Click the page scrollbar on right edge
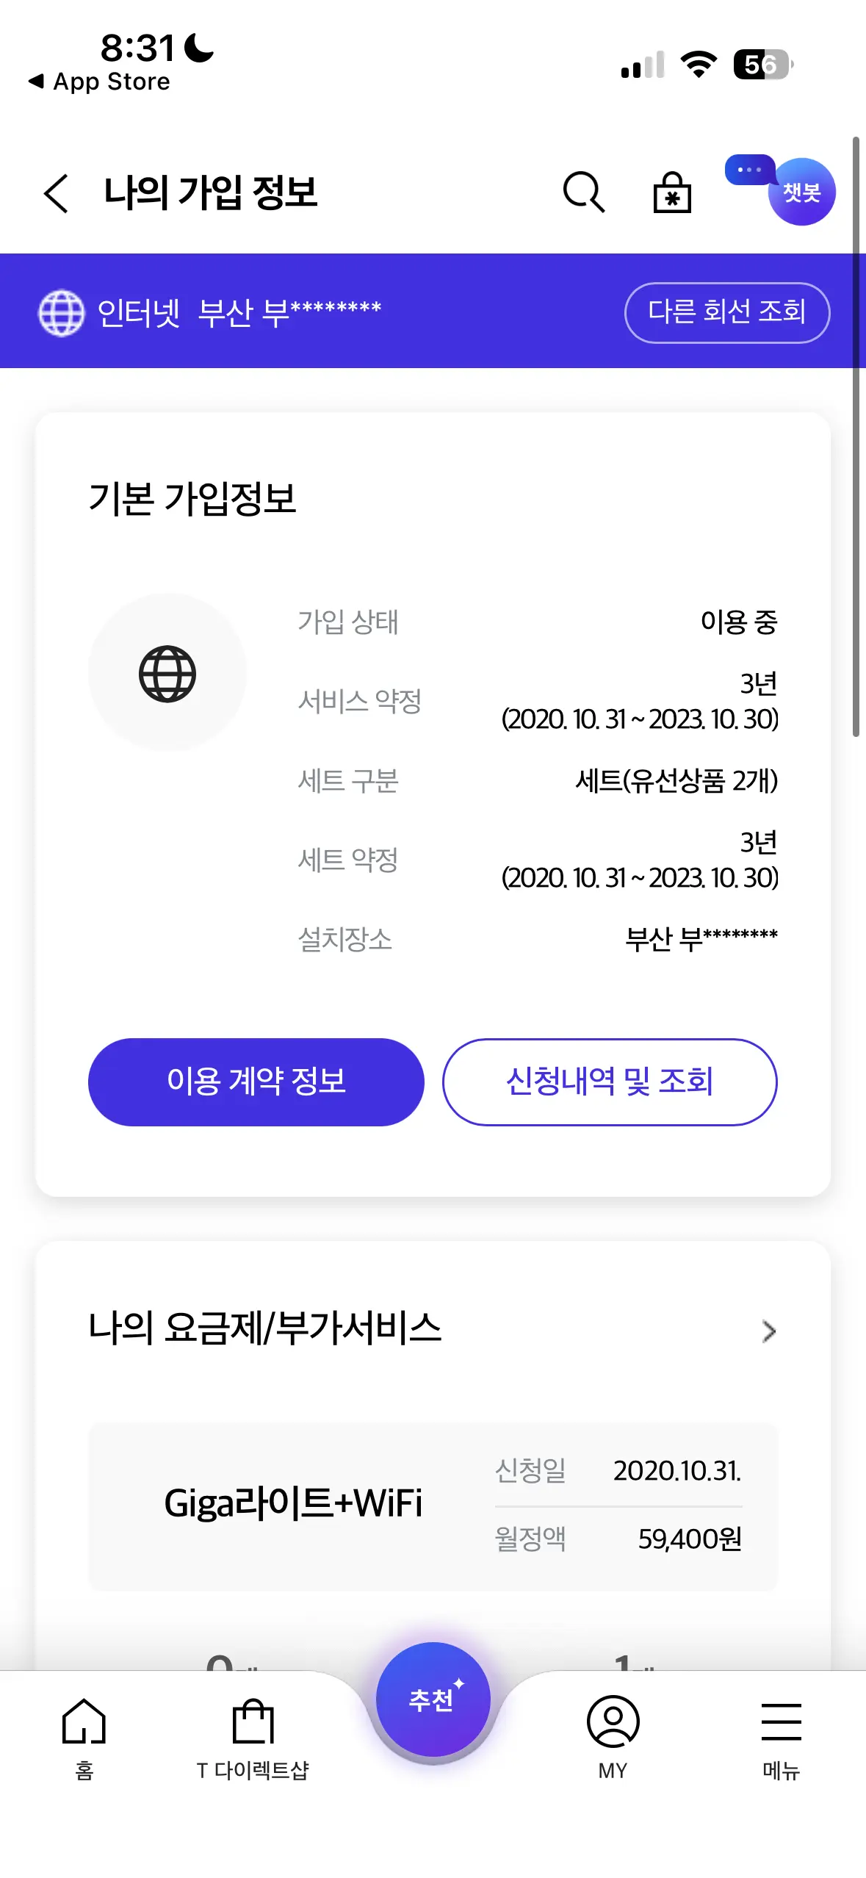This screenshot has width=866, height=1878. (856, 436)
